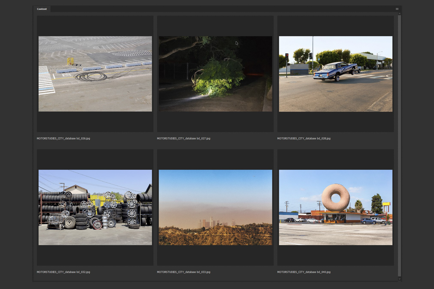This screenshot has width=434, height=289.
Task: Click filename MOTORSTUDIES_CITY_database bd_026.jpg
Action: coord(63,138)
